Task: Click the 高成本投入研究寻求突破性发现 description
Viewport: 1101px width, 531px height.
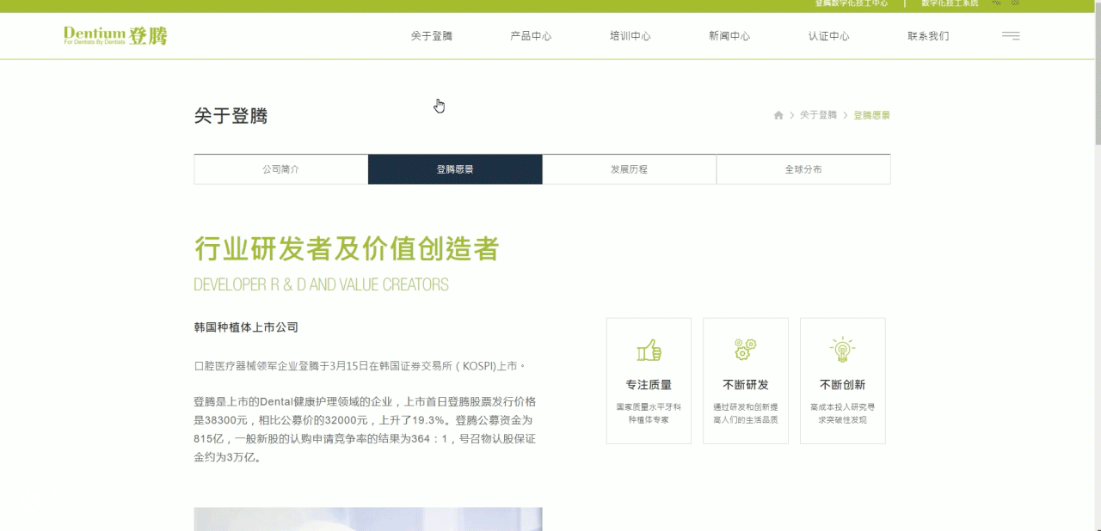Action: (842, 413)
